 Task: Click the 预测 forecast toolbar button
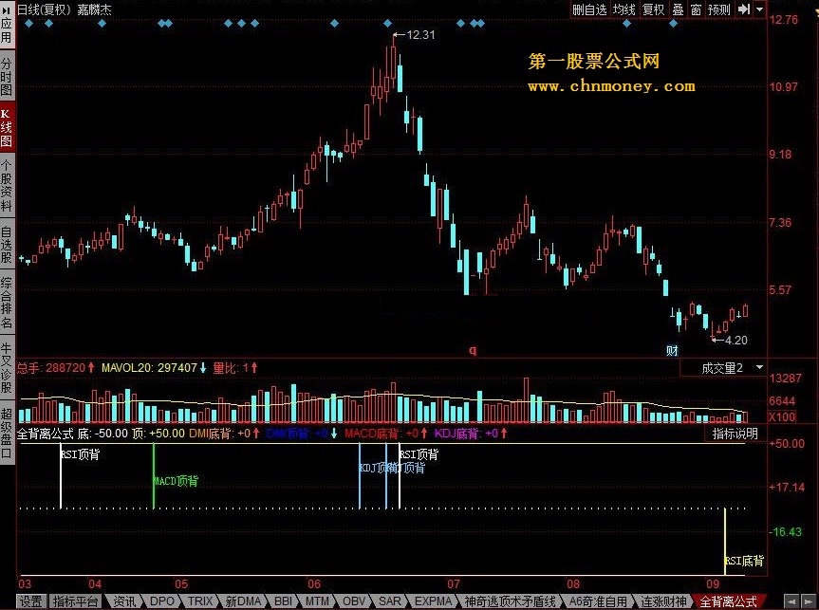(x=719, y=9)
